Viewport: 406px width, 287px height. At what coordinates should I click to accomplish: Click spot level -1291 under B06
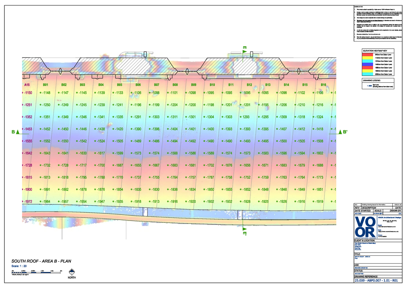point(137,117)
